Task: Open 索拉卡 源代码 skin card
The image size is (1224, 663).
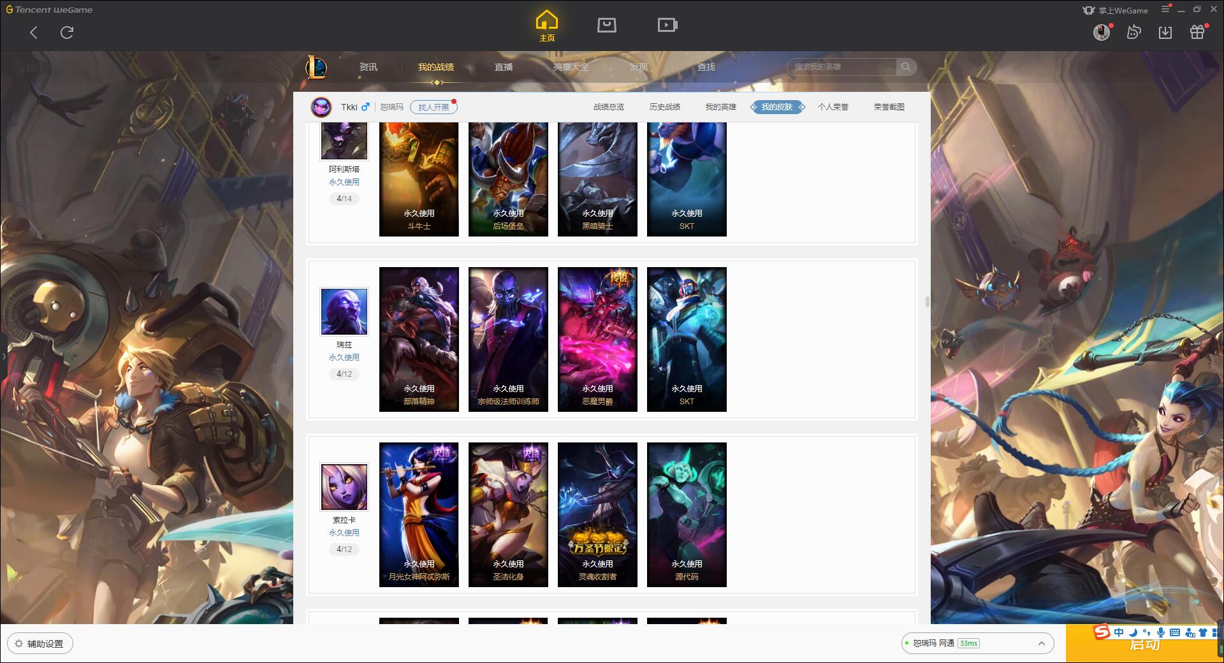Action: 687,514
